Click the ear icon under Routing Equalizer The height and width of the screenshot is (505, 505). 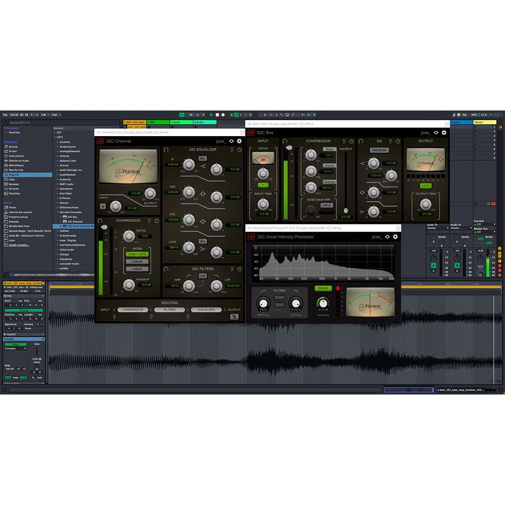pyautogui.click(x=188, y=317)
